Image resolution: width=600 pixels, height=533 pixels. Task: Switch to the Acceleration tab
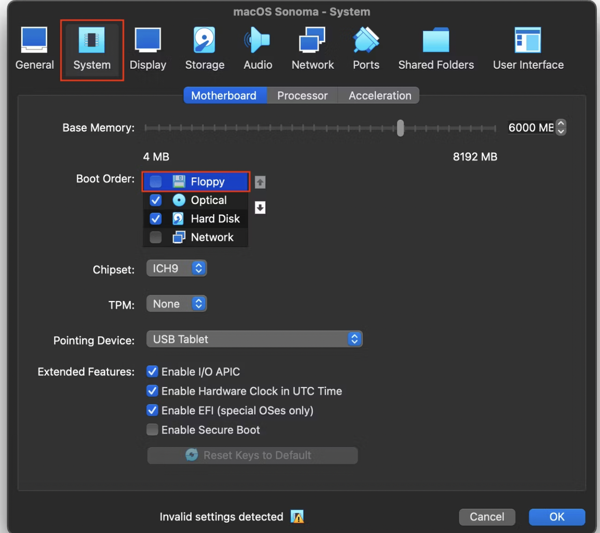tap(379, 96)
